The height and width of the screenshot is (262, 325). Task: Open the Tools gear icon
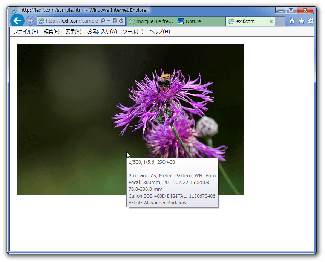click(311, 21)
